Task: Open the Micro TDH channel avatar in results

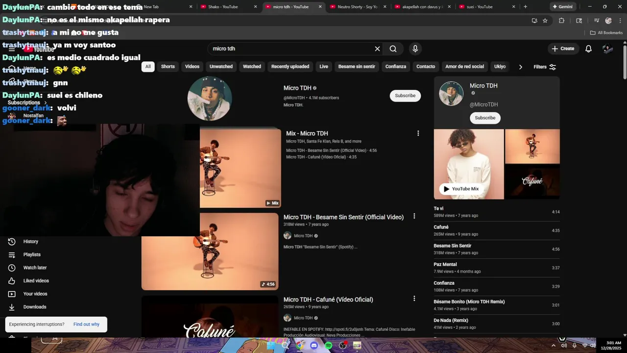Action: [x=210, y=99]
